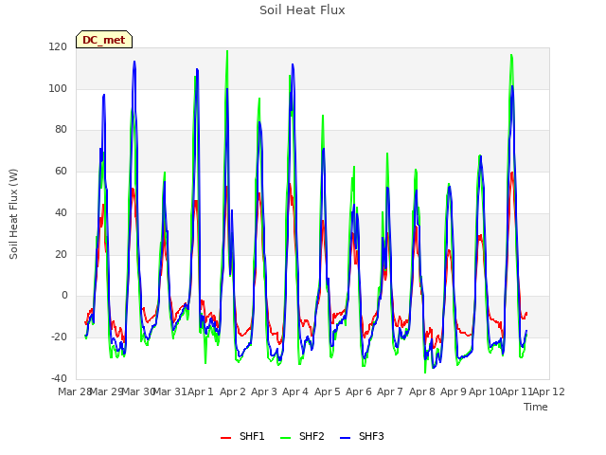Click the -20 y-axis tick label
Screen dimensions: 606x455
tap(59, 337)
